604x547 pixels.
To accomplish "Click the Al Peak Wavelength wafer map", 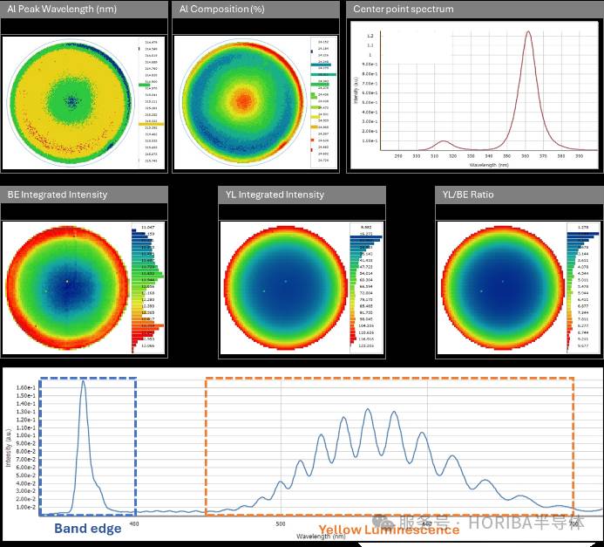I will click(x=72, y=103).
